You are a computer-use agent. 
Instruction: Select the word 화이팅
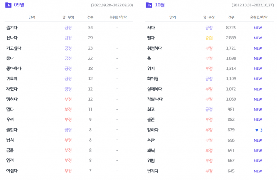153,79
